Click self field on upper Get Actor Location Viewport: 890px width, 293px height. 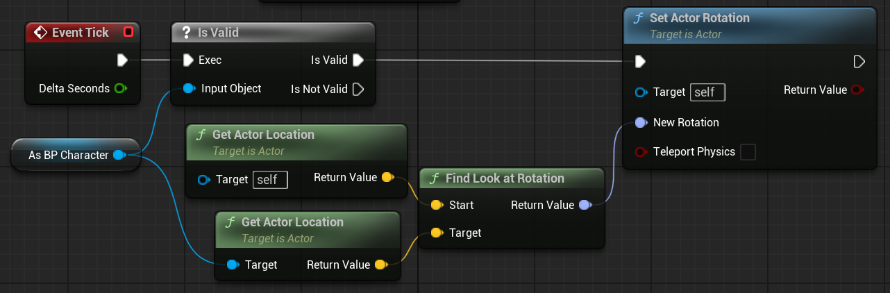point(270,180)
